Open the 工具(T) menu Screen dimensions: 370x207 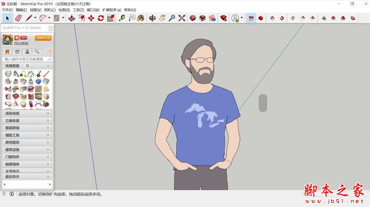[78, 10]
